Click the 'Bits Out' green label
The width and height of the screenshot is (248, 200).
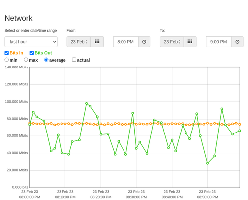(43, 53)
